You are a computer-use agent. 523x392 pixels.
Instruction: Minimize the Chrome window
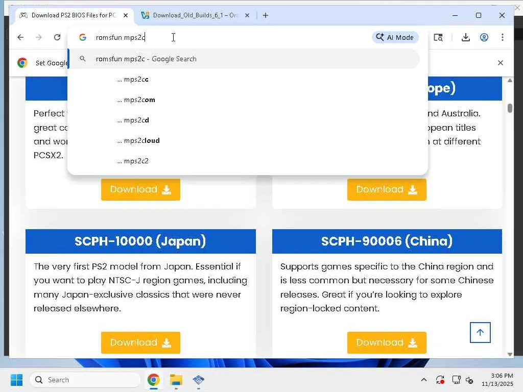click(455, 15)
